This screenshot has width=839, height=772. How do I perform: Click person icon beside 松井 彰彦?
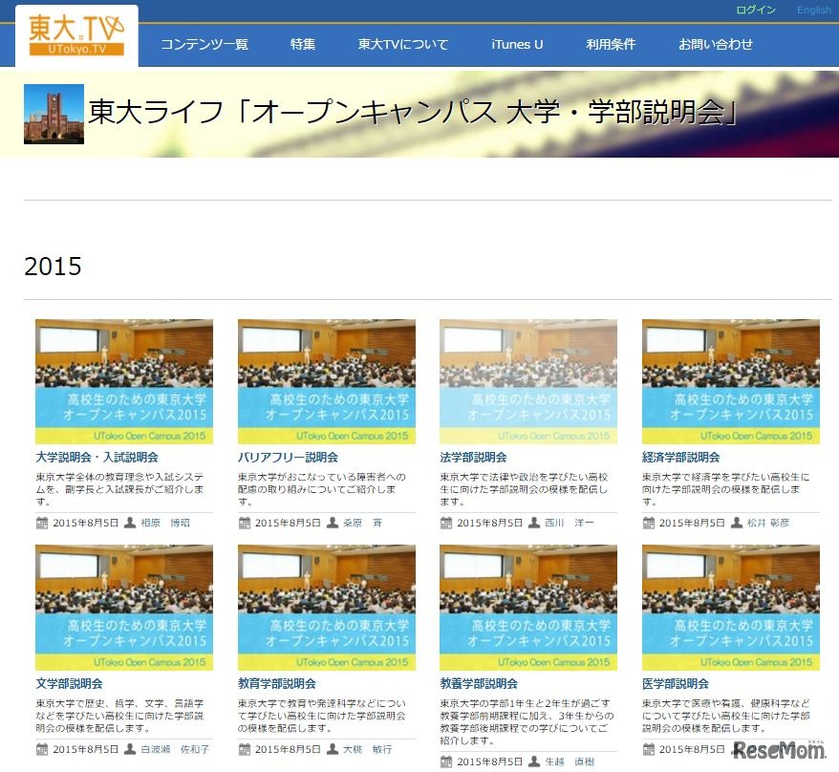pyautogui.click(x=736, y=523)
